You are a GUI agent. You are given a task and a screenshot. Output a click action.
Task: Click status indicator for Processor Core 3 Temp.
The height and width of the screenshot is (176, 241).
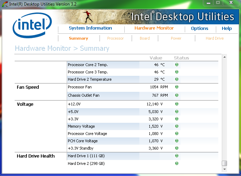coord(177,72)
